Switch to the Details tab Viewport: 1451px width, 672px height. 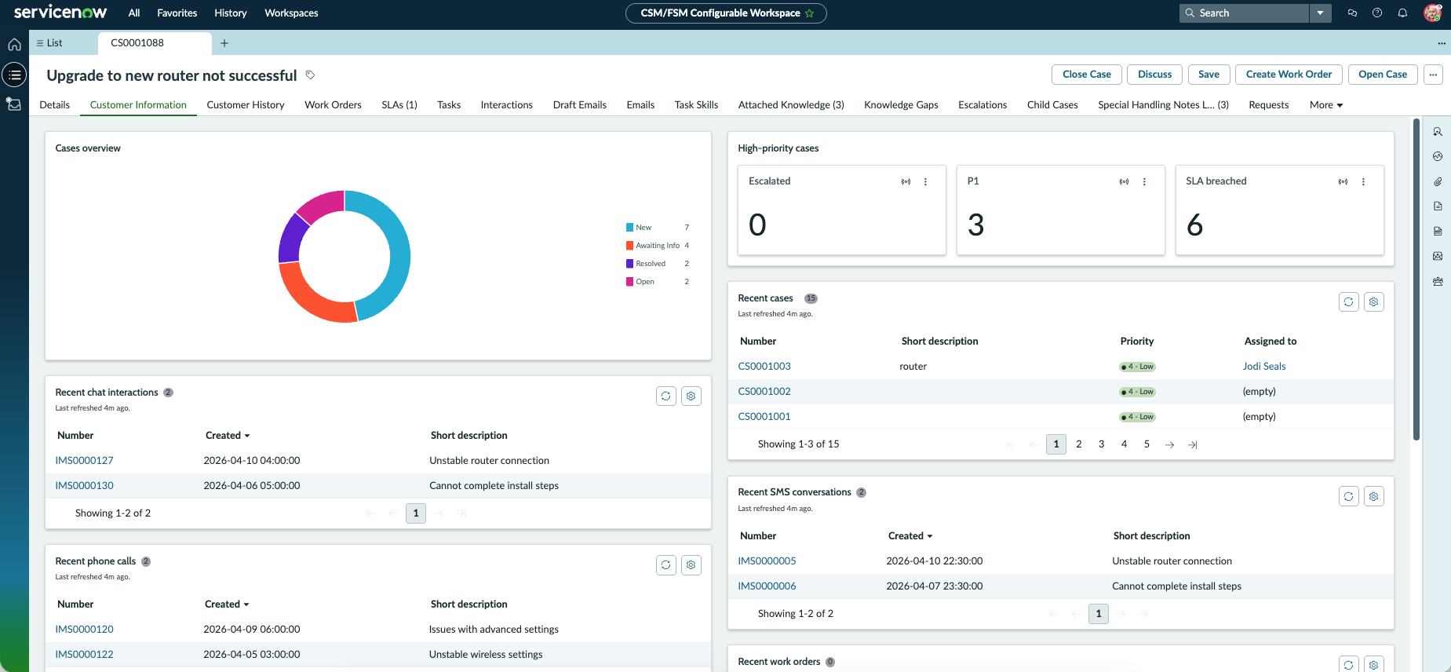(x=55, y=105)
